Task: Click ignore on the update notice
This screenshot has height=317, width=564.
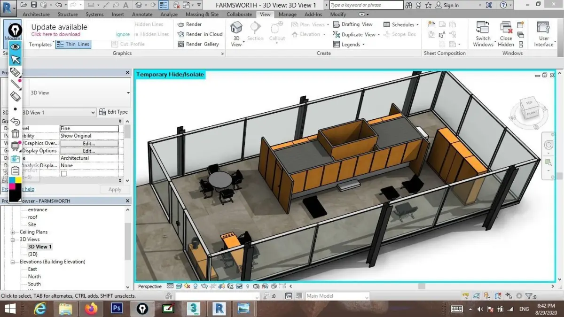Action: pos(123,34)
